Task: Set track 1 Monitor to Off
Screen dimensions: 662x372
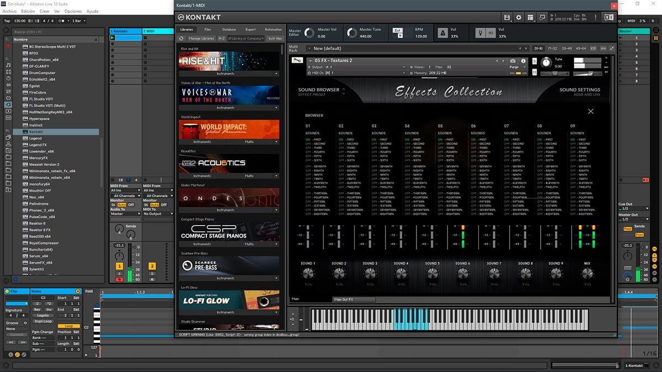Action: click(131, 204)
